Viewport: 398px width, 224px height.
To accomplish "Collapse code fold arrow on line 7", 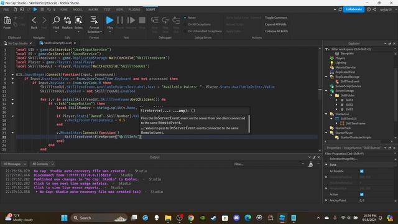I will point(12,75).
